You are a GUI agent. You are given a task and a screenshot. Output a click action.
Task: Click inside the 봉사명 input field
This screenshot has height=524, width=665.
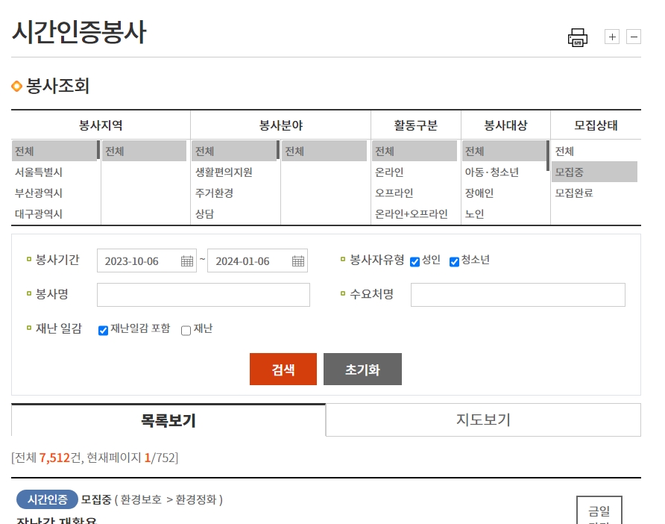click(203, 295)
